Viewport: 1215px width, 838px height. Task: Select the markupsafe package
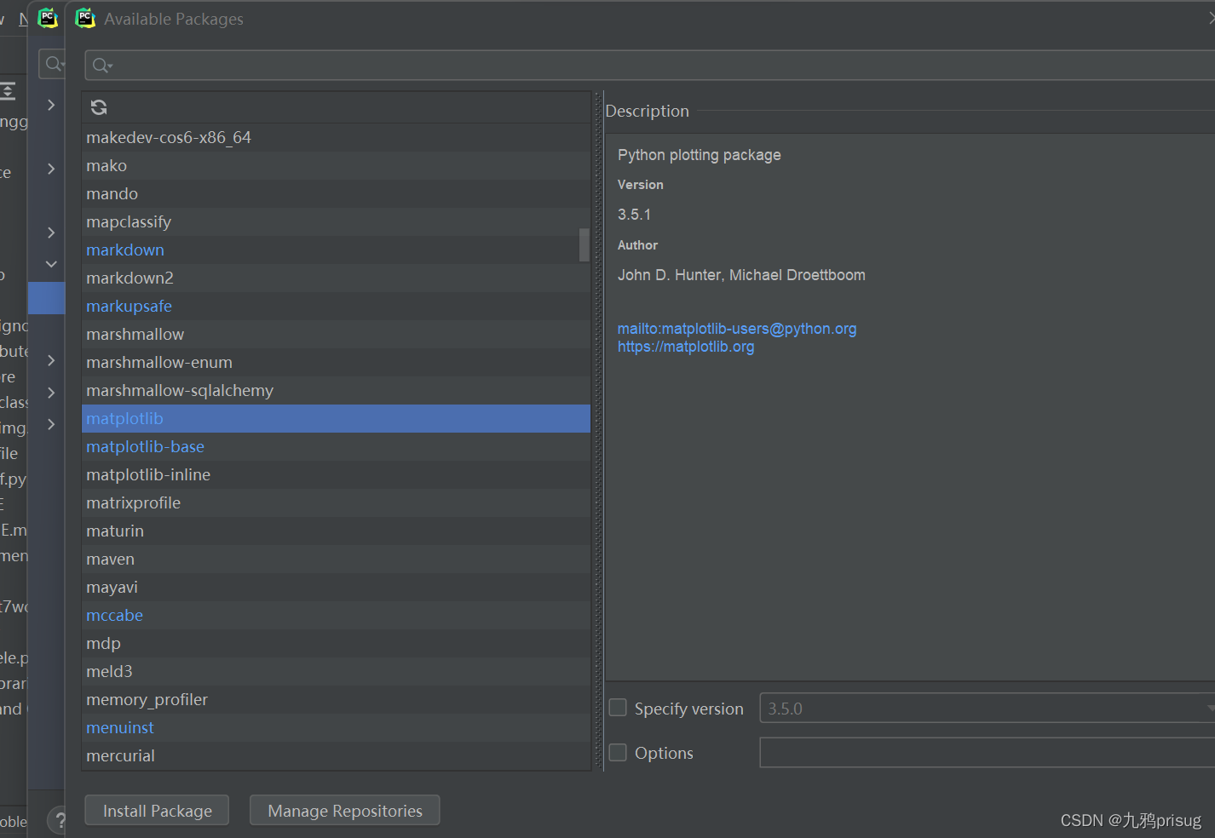[337, 306]
